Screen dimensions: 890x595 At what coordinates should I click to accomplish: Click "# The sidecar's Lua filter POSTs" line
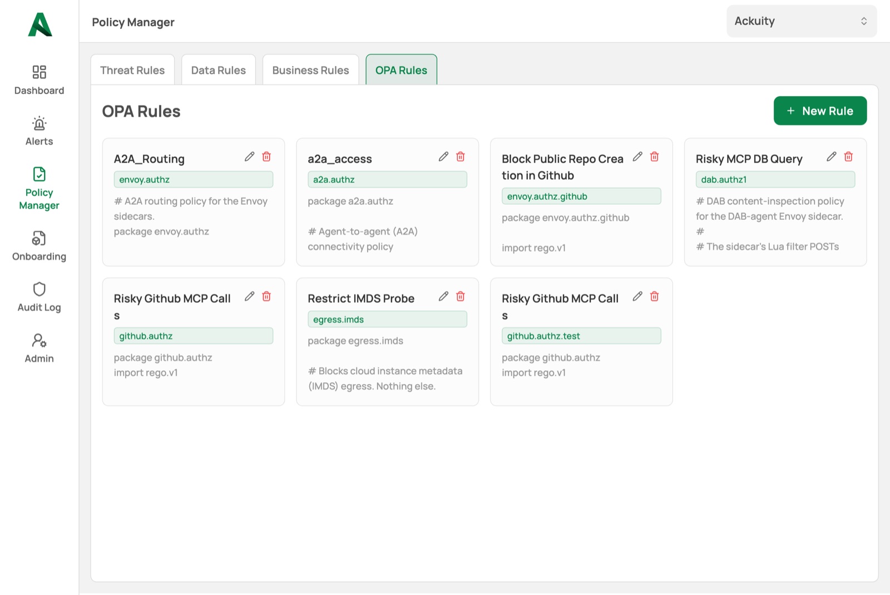coord(768,247)
